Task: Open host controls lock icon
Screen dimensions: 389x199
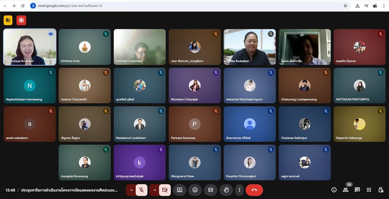Action: [381, 190]
